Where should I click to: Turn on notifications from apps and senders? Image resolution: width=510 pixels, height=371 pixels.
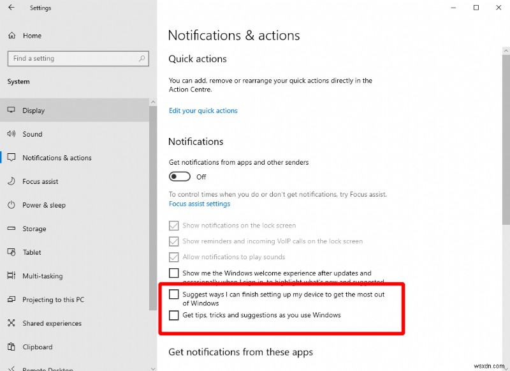179,176
